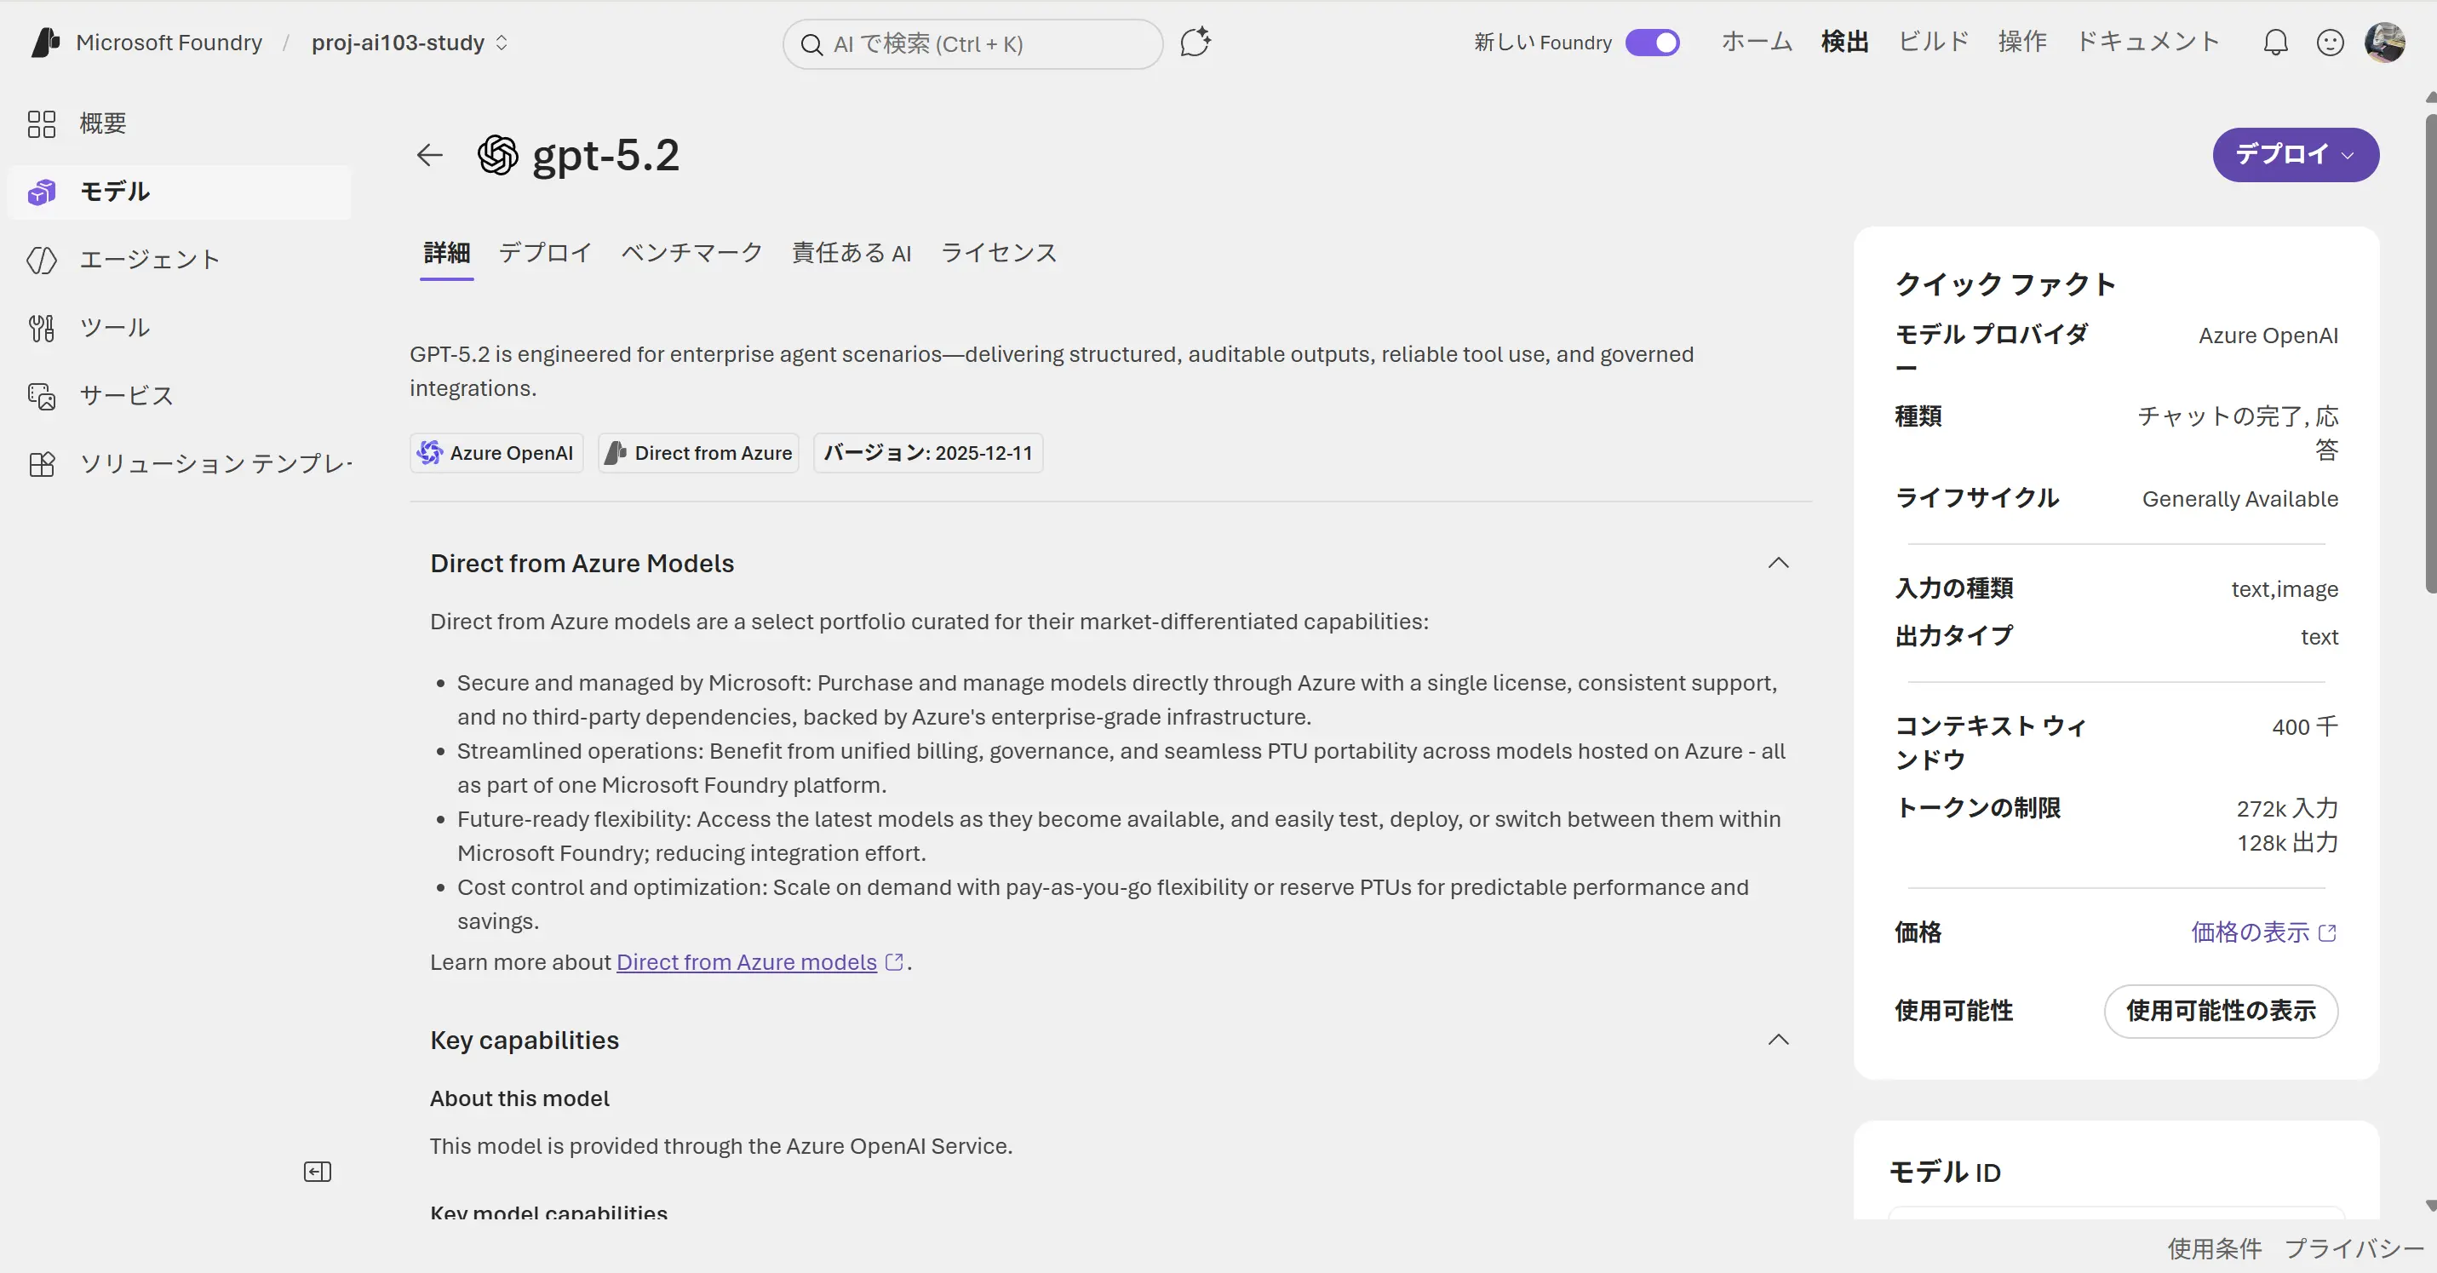This screenshot has height=1273, width=2437.
Task: Switch to the ベンチマーク tab
Action: pyautogui.click(x=691, y=253)
